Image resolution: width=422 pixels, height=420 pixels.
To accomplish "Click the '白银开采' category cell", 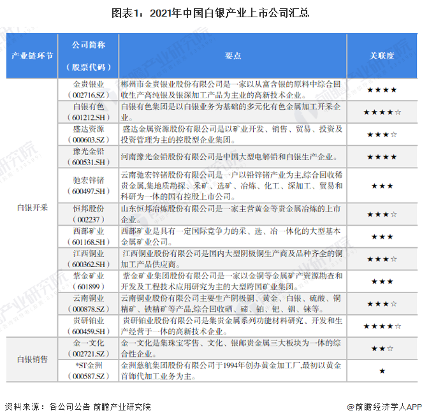I will point(32,207).
